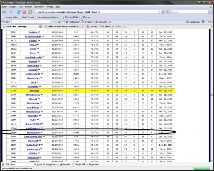Click the page loading progress bar

point(201,168)
